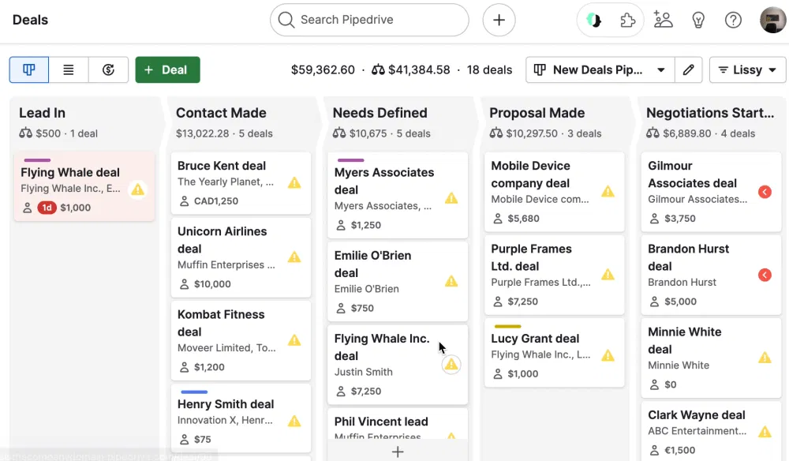
Task: Click plus button under Needs Defined column
Action: (398, 452)
